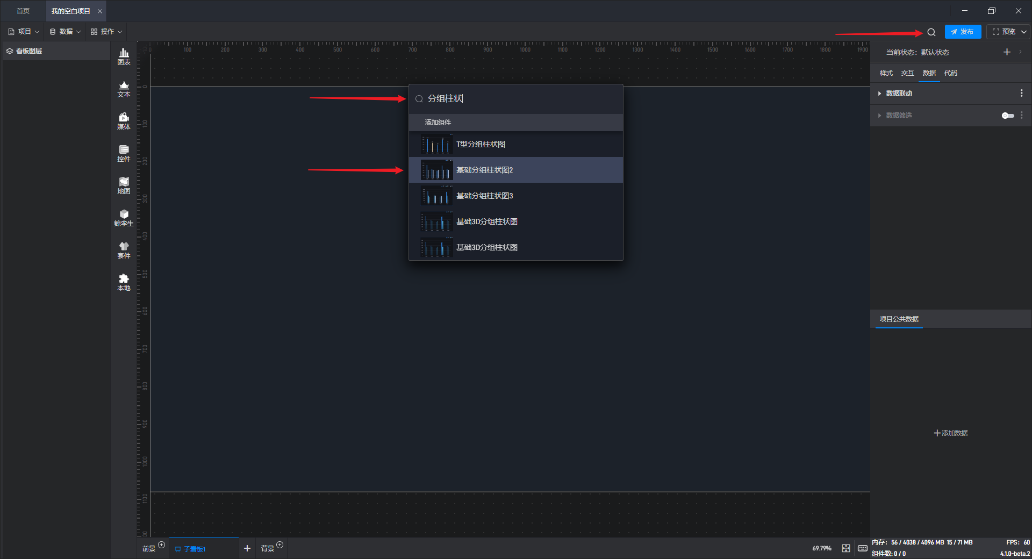Expand the 数据联动 section
Screen dimensions: 1032x559
pos(879,94)
